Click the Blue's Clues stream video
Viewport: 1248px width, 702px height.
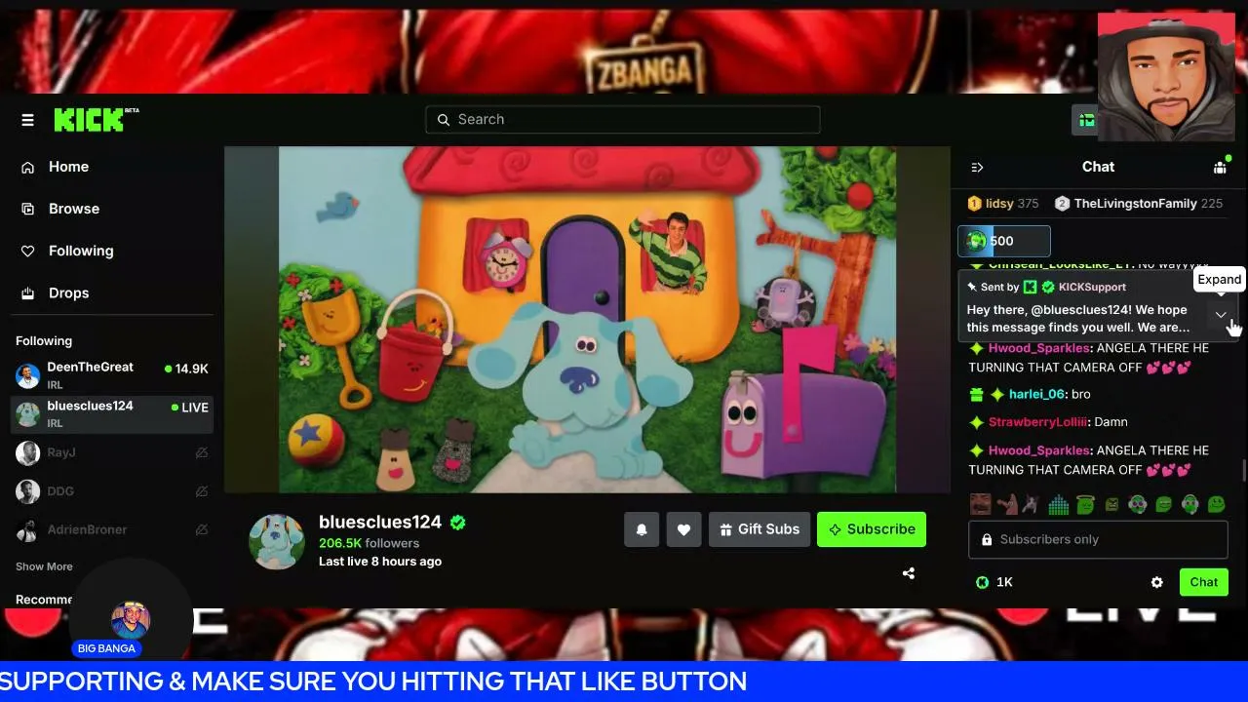click(x=587, y=320)
